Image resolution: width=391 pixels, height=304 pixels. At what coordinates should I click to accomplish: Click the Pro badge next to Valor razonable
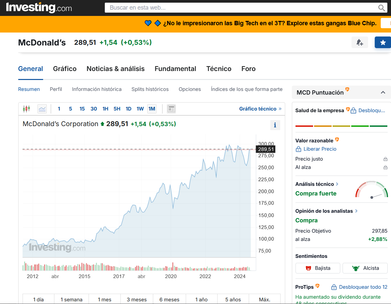tap(337, 139)
